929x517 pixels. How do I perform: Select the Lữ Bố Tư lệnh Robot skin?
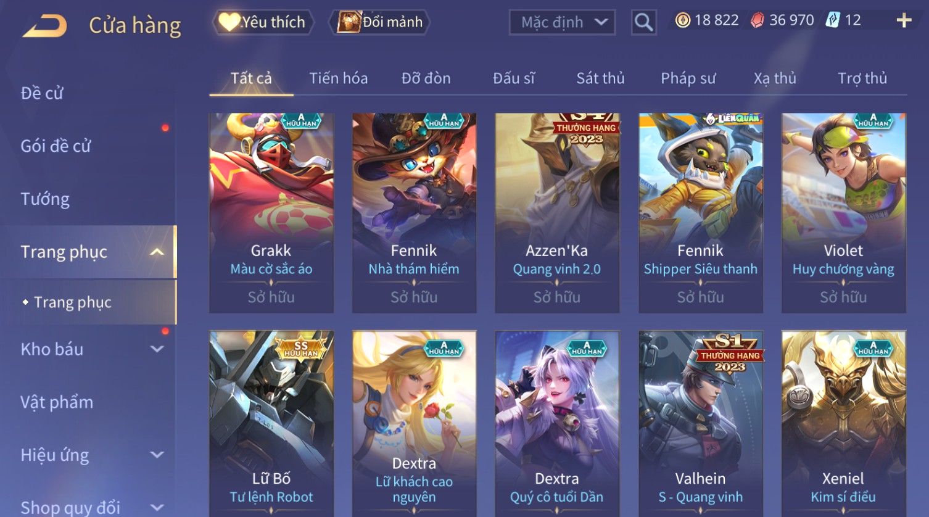(x=271, y=424)
